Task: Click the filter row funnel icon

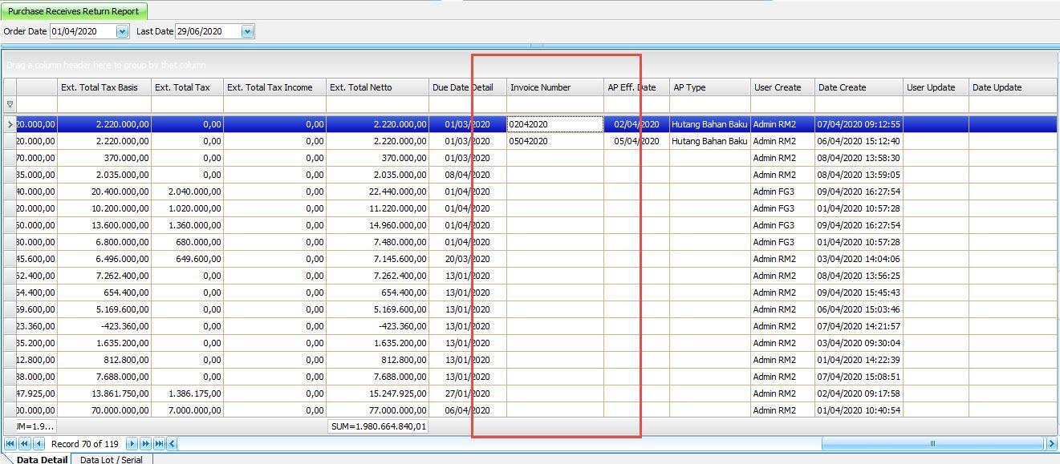Action: coord(10,104)
